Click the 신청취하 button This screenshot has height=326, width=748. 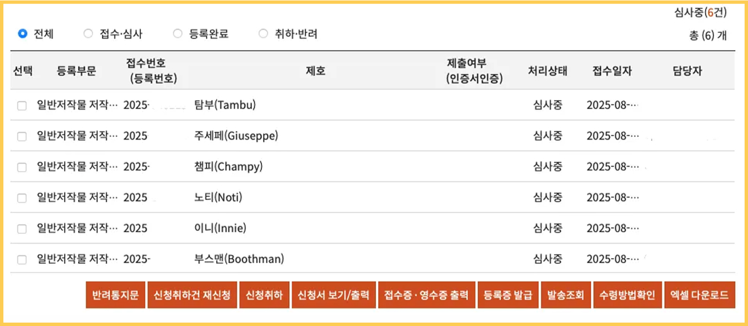264,295
